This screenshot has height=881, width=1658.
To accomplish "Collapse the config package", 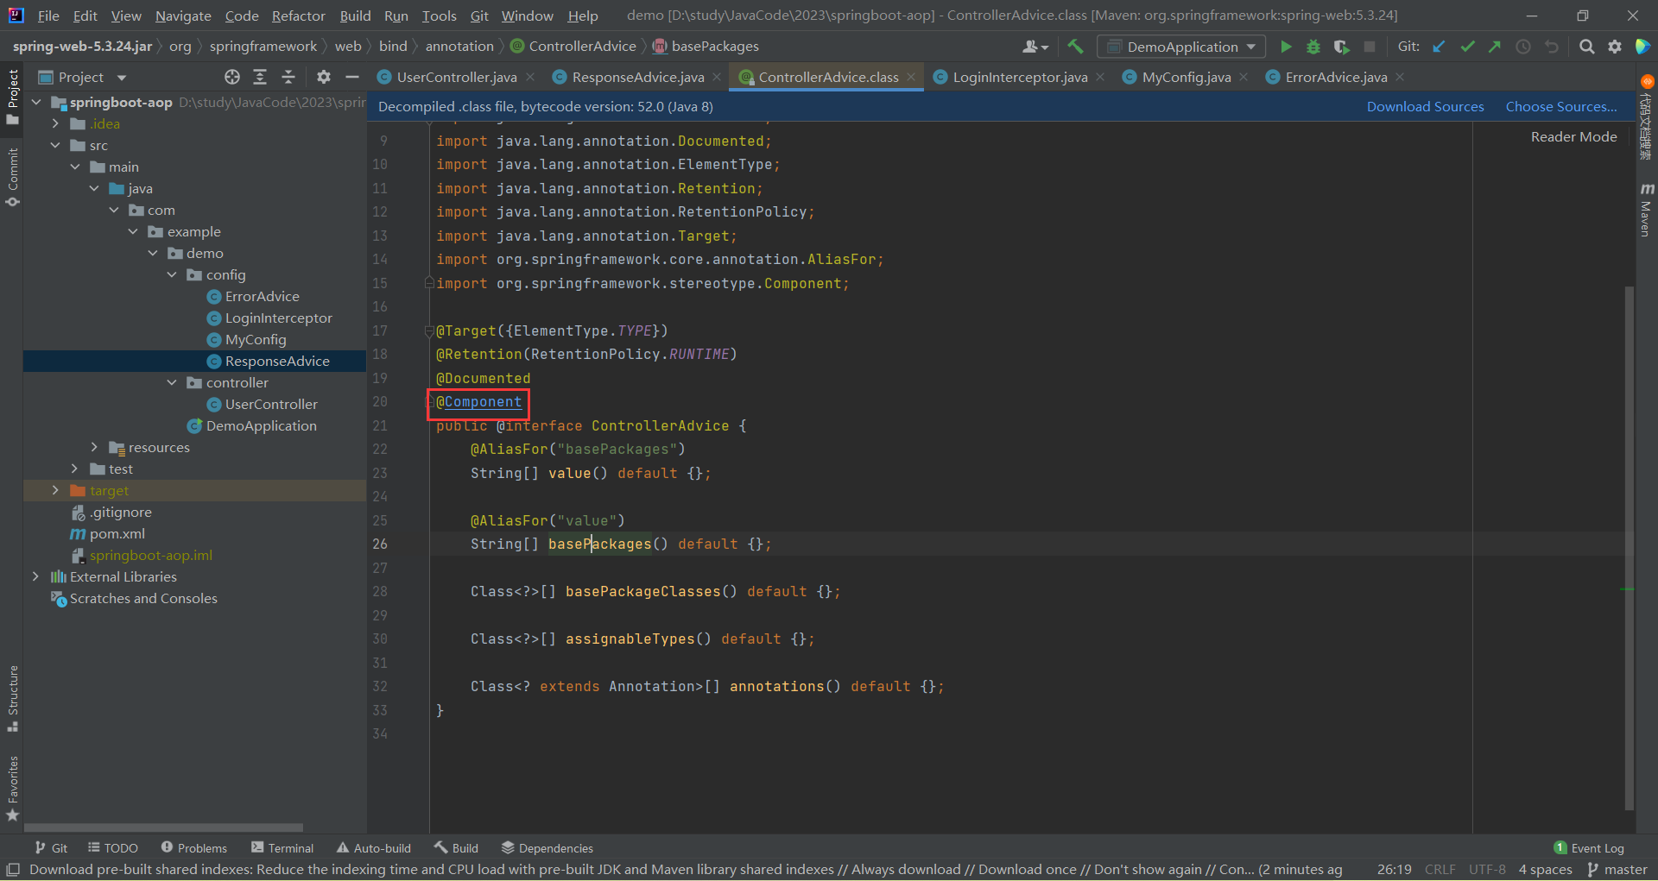I will (x=172, y=274).
